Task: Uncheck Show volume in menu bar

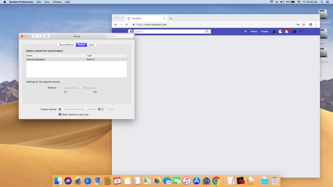Action: [x=60, y=114]
